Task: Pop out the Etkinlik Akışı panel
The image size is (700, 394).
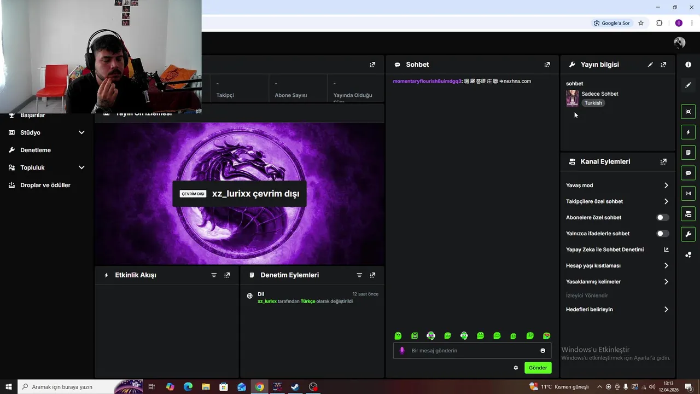Action: click(227, 275)
